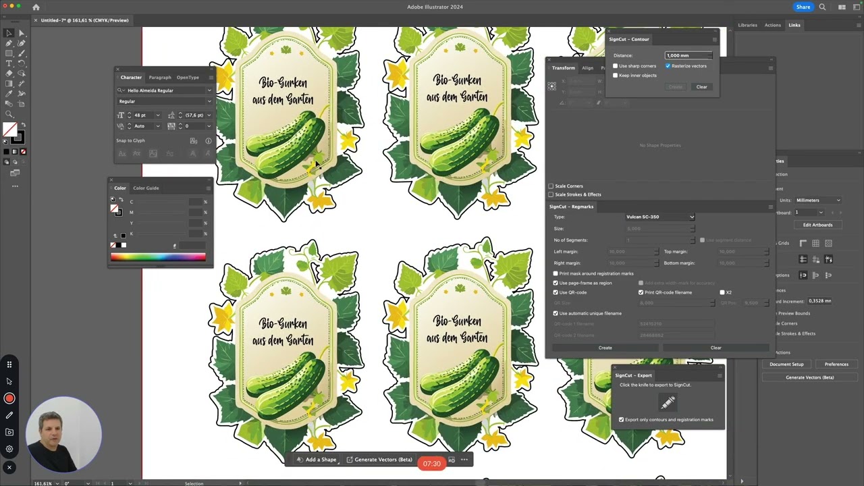Uncheck Use QR-code checkbox
This screenshot has width=864, height=486.
[556, 292]
